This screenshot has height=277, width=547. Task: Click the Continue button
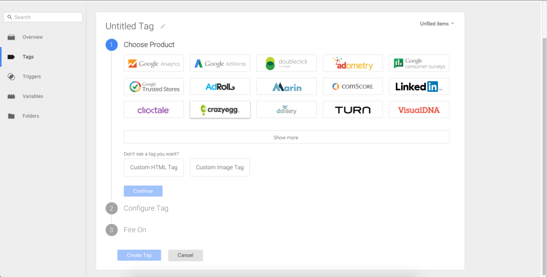[143, 191]
